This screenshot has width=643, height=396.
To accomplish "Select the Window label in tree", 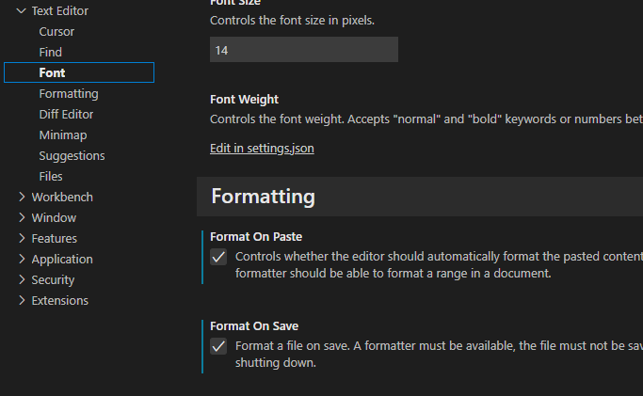I will click(54, 217).
